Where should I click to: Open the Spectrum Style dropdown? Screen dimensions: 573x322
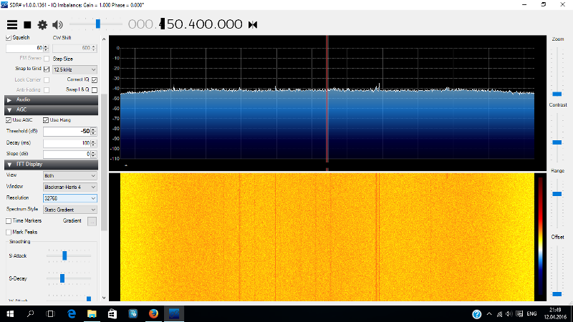[x=69, y=210]
